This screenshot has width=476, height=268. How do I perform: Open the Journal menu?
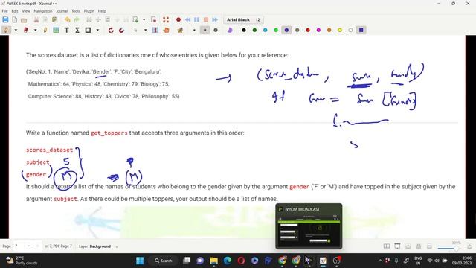pyautogui.click(x=62, y=11)
